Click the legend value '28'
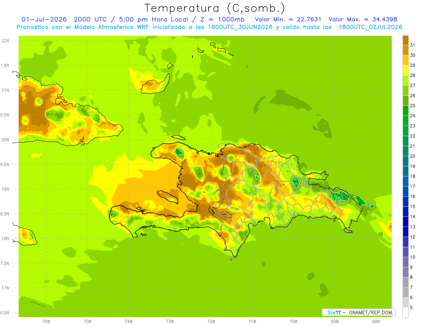Image resolution: width=422 pixels, height=326 pixels. pyautogui.click(x=413, y=75)
